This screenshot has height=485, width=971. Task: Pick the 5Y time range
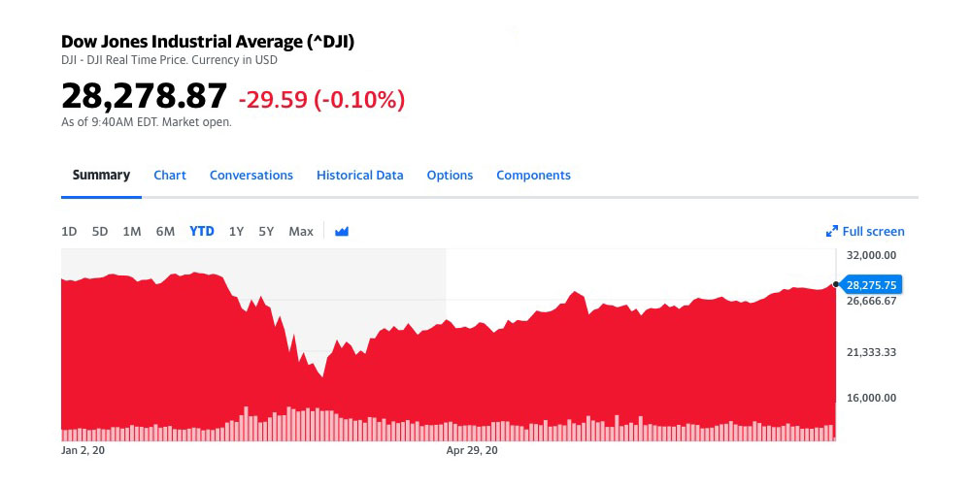266,232
